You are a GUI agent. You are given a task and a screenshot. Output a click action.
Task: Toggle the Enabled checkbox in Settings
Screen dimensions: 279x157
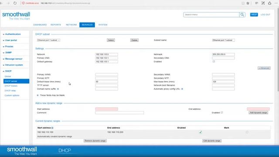tap(214, 61)
